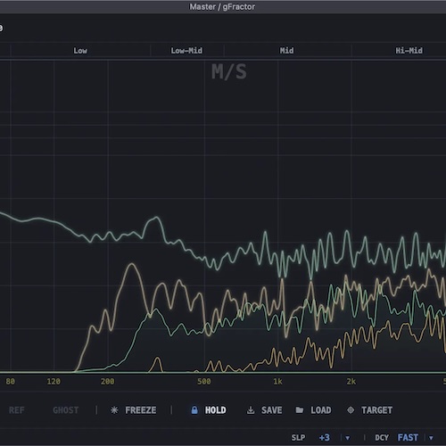Screen dimensions: 446x446
Task: Toggle the GHOST spectrum display
Action: tap(66, 410)
